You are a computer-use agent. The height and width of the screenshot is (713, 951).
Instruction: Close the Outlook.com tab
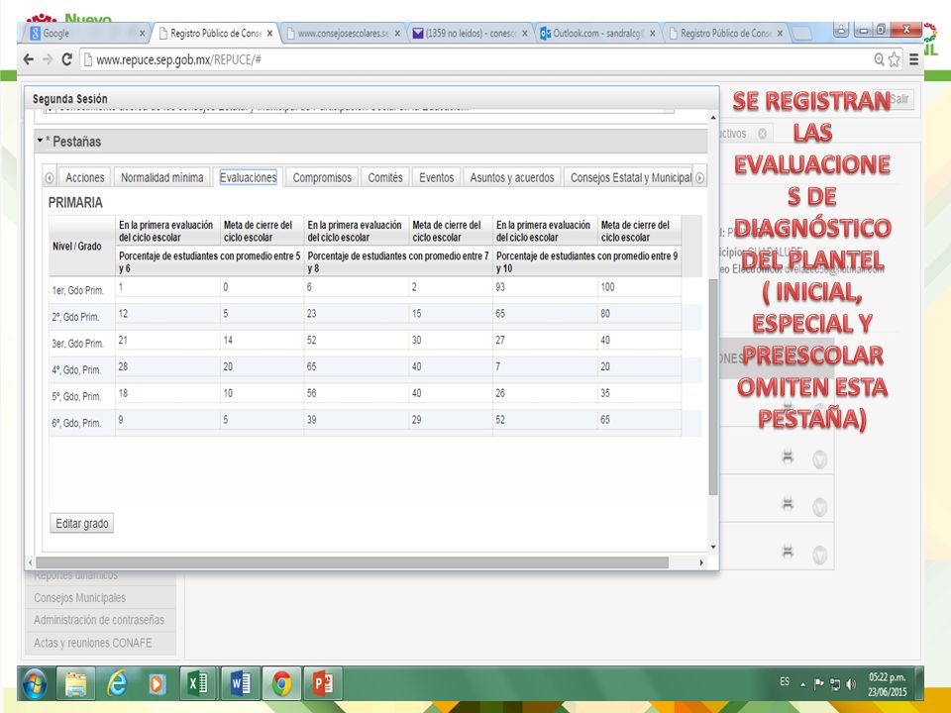click(652, 34)
